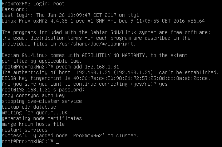Click the Linux kernel version line
The width and height of the screenshot is (222, 147).
(x=102, y=20)
